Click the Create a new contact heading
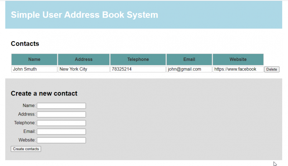 [x=44, y=94]
